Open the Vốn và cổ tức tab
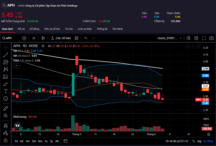 click(x=52, y=29)
